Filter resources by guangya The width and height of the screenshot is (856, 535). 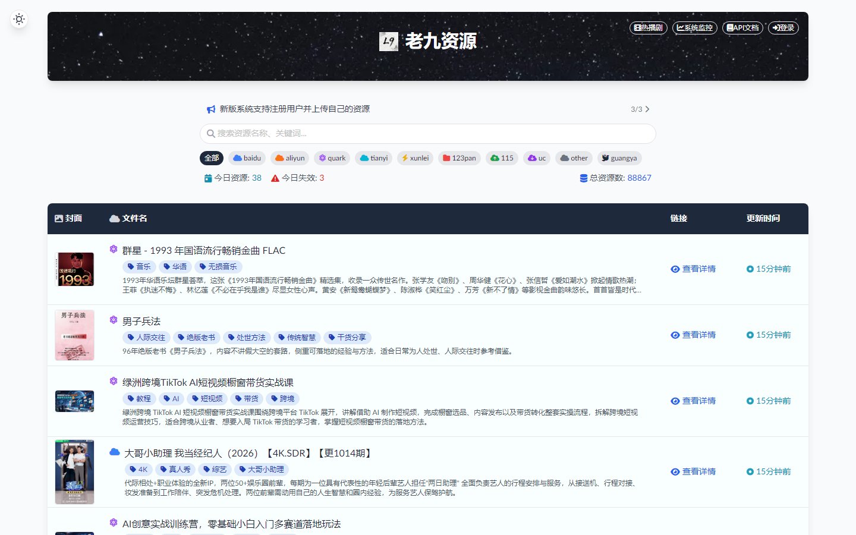pos(619,158)
